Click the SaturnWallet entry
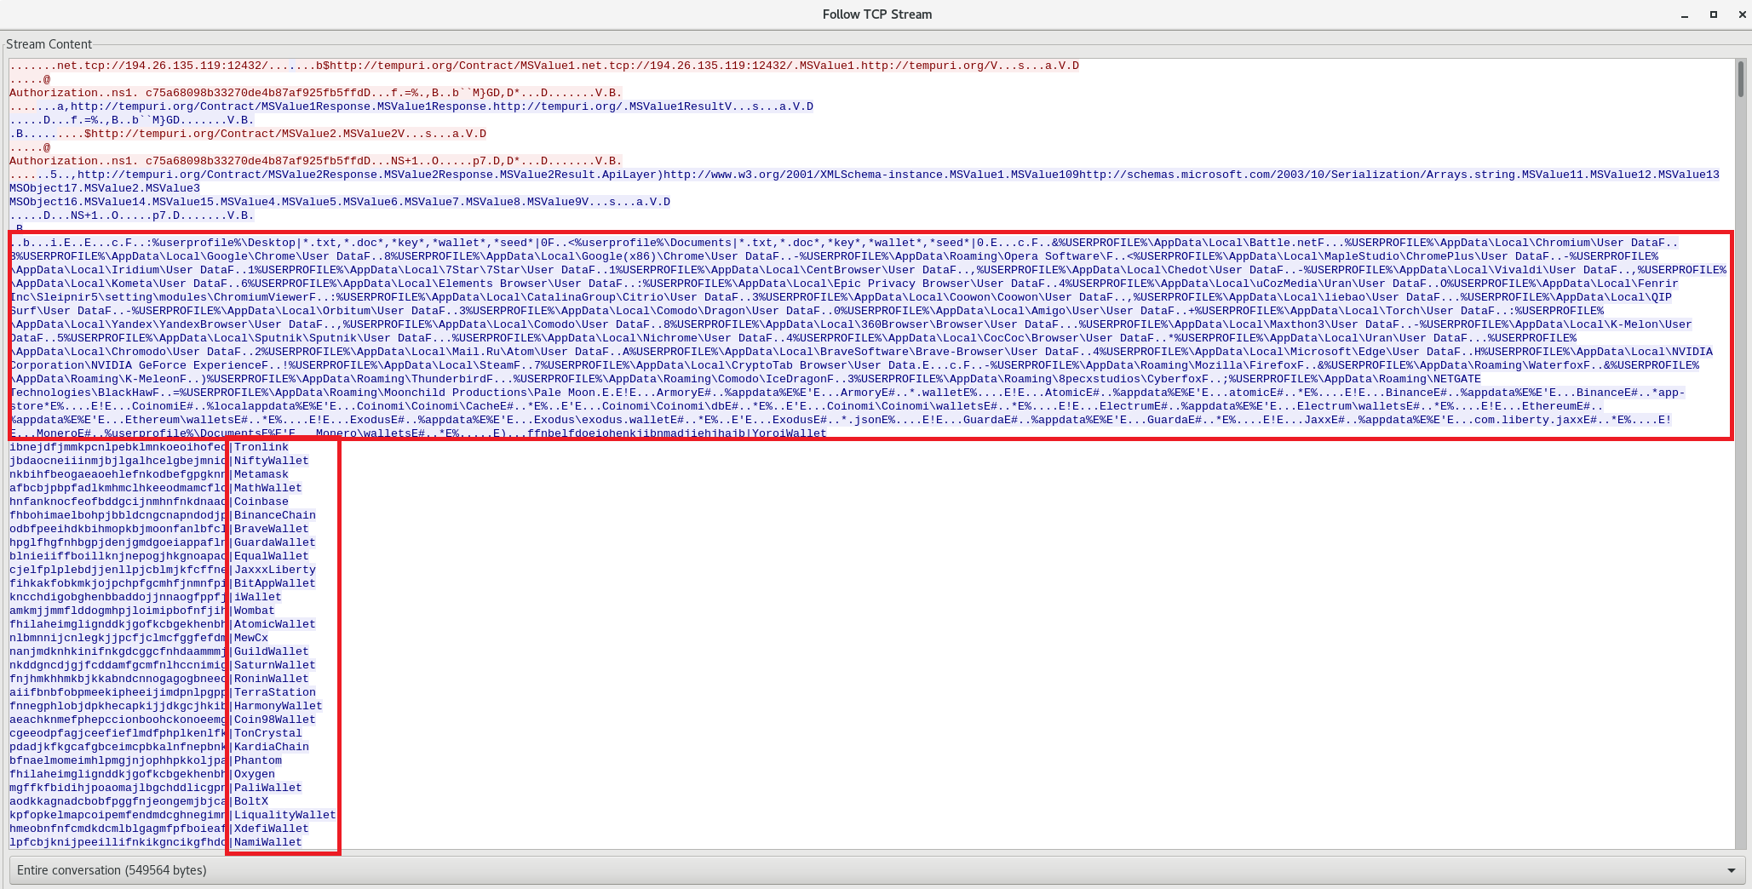 point(274,665)
